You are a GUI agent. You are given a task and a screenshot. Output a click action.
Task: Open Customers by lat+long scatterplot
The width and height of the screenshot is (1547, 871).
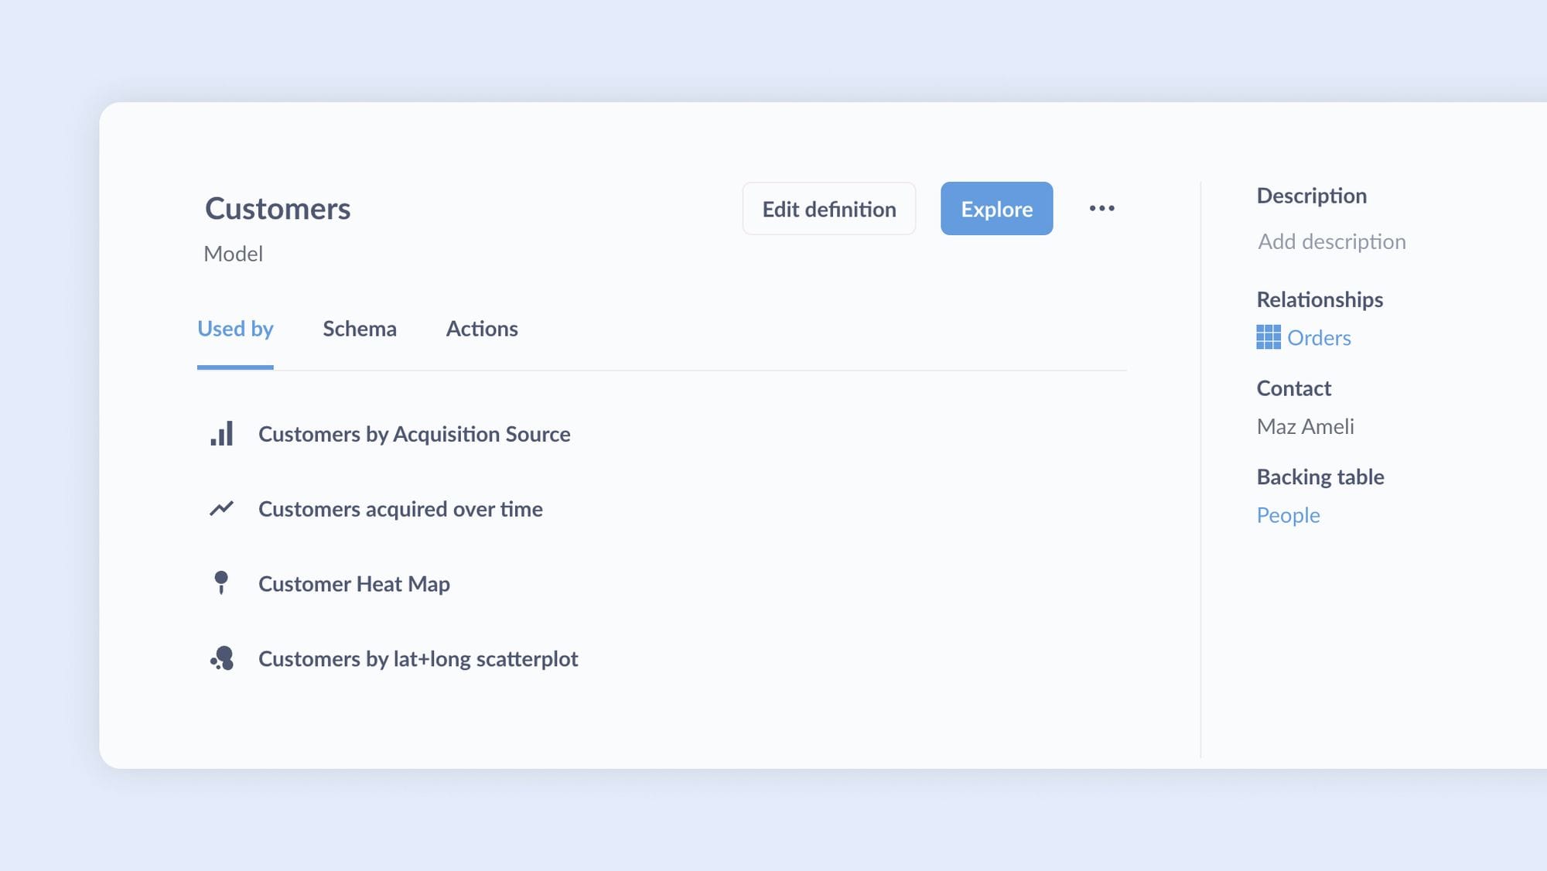[x=418, y=659]
